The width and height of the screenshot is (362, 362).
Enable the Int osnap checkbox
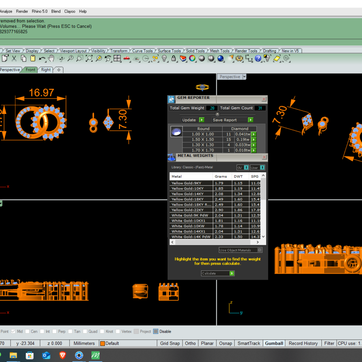42,331
